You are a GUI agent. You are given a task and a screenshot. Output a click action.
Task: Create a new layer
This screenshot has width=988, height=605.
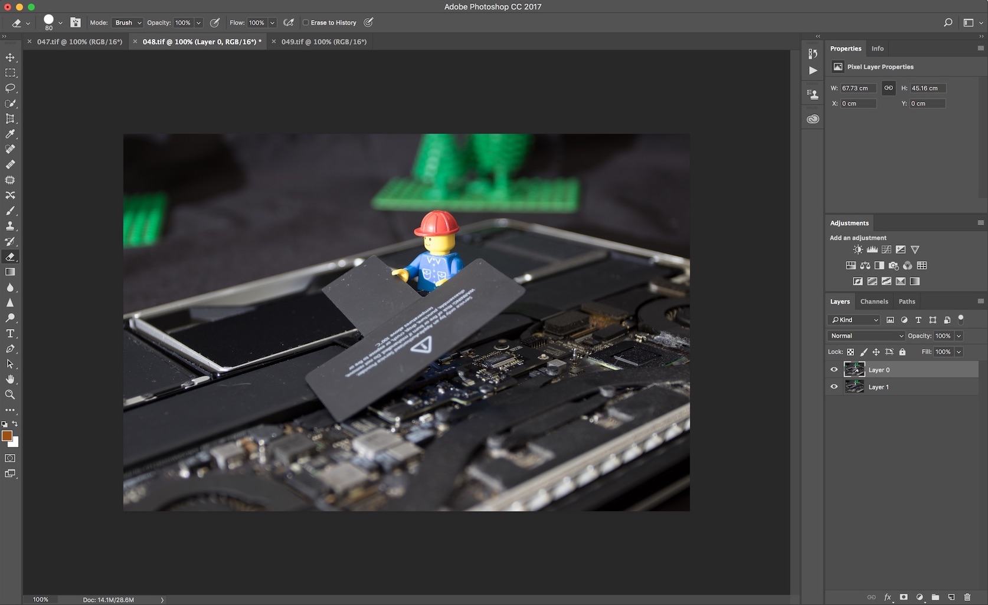[951, 597]
